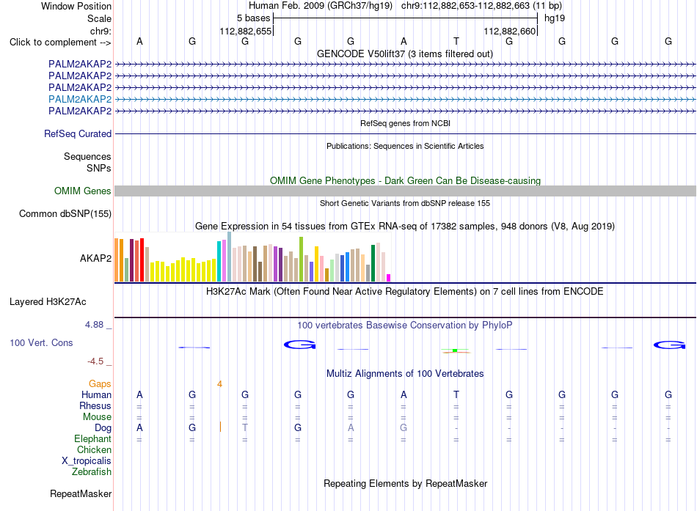Click Multiz Alignments of 100 Vertebrates title
697x511 pixels.
pyautogui.click(x=405, y=374)
